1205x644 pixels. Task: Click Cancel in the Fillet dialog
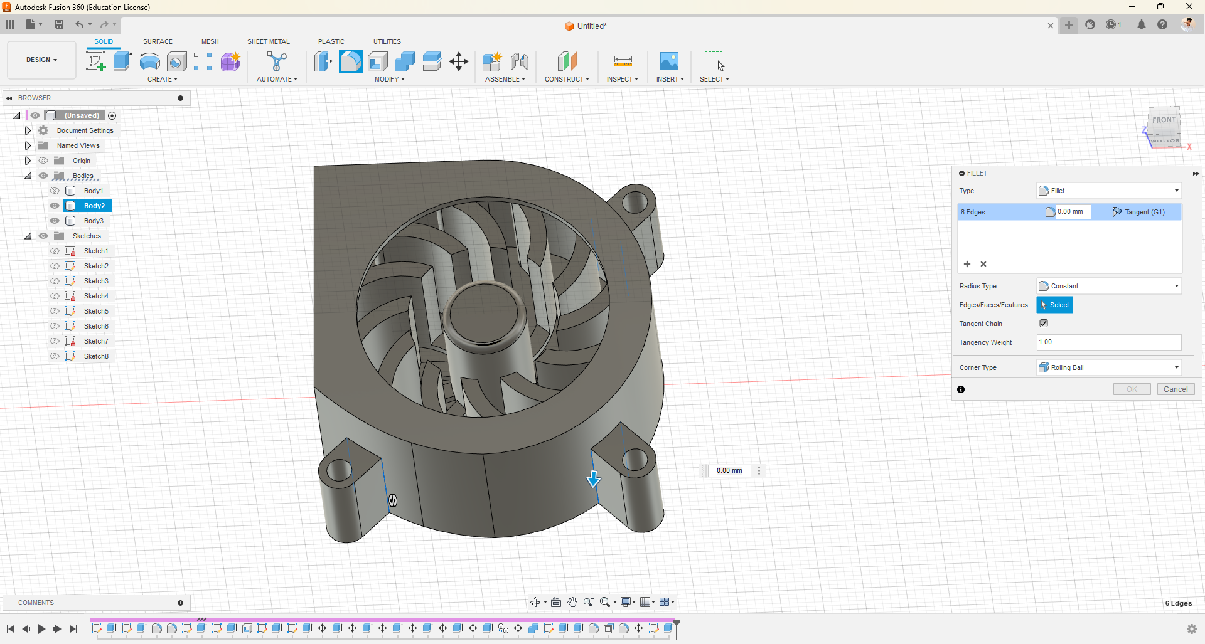[x=1176, y=389]
